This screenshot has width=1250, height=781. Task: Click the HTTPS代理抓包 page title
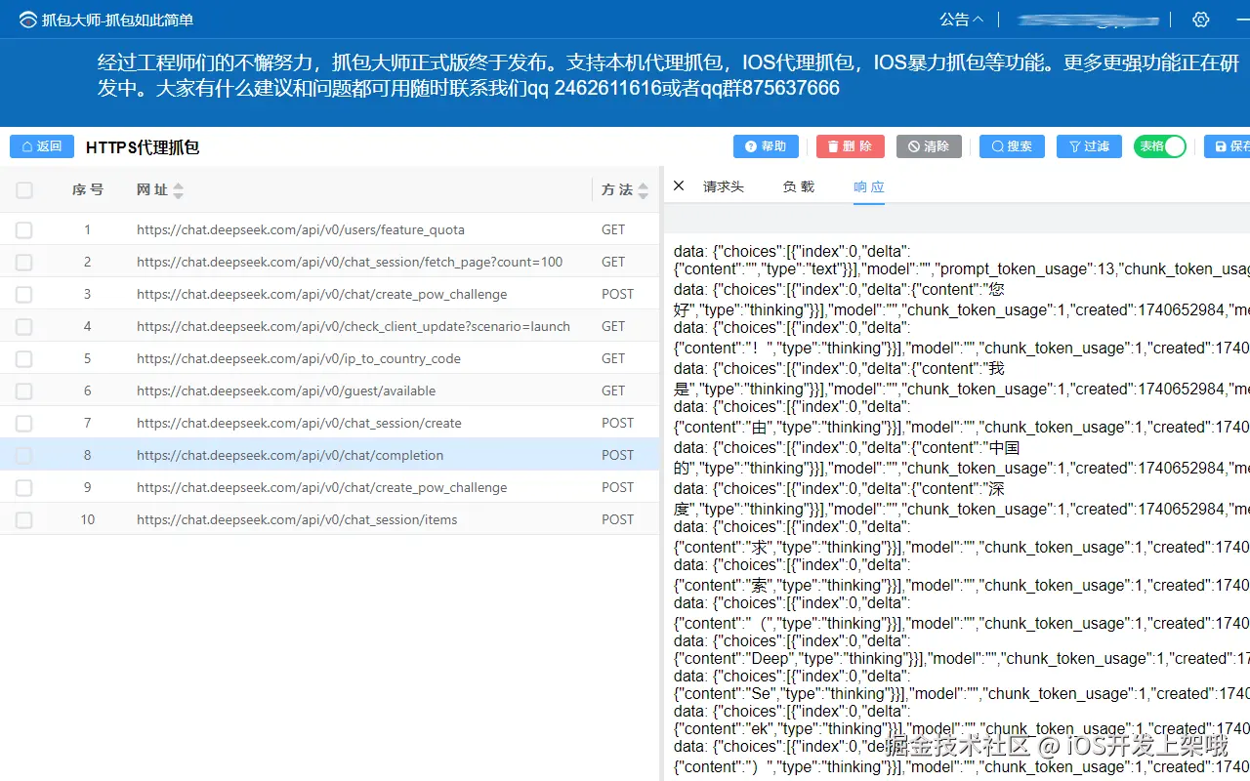tap(143, 147)
